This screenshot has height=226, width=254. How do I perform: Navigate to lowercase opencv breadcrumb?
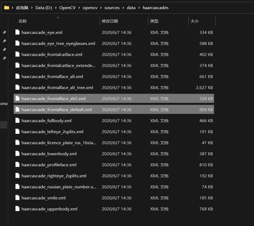[90, 8]
